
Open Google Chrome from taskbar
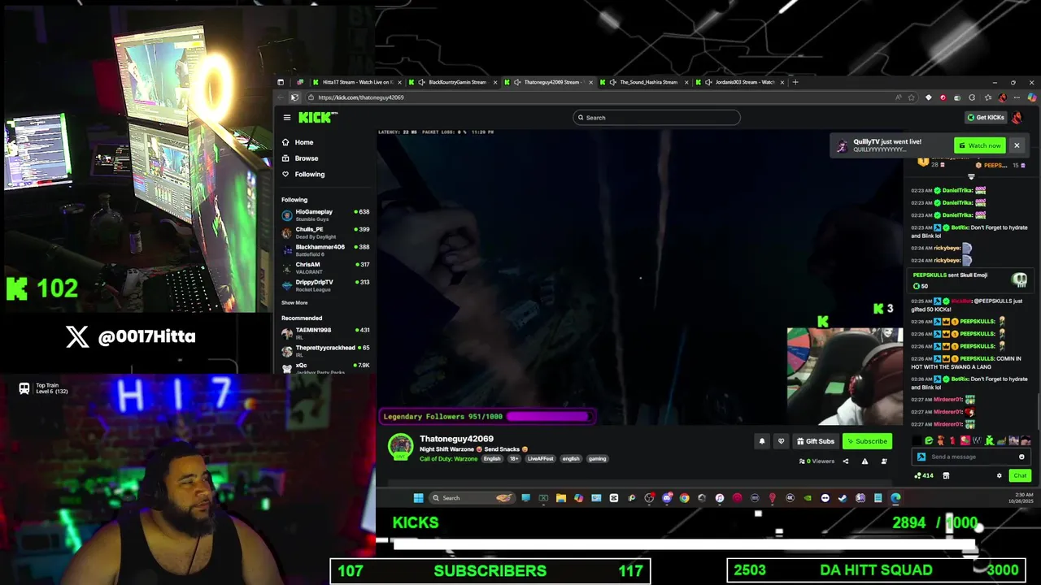coord(684,498)
